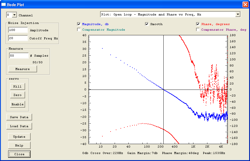
Task: Enable the Compensator Magnitude checkbox
Action: point(79,29)
